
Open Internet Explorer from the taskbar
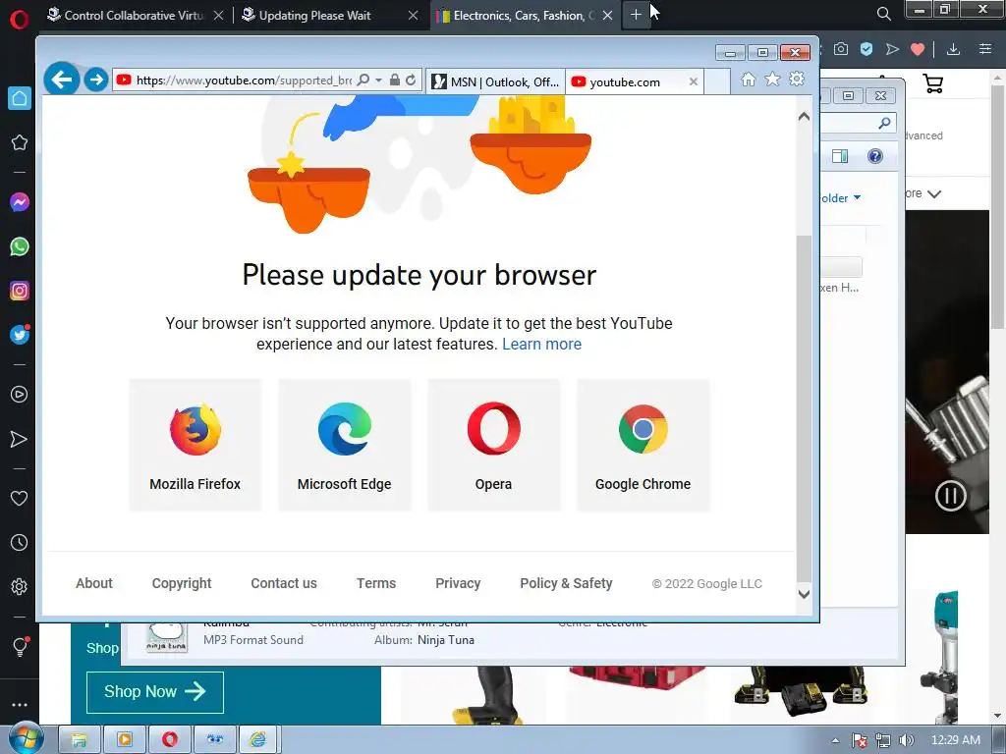point(258,740)
